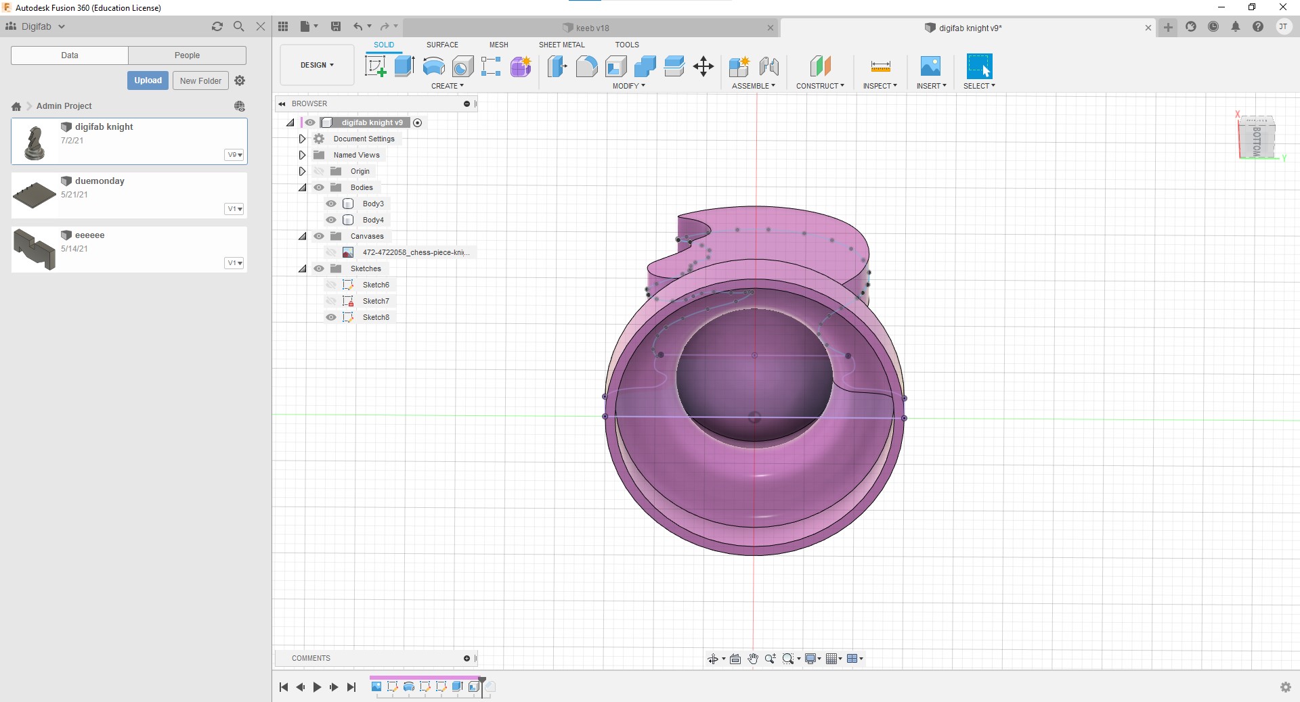Toggle Bodies folder visibility
The image size is (1300, 702).
(319, 187)
